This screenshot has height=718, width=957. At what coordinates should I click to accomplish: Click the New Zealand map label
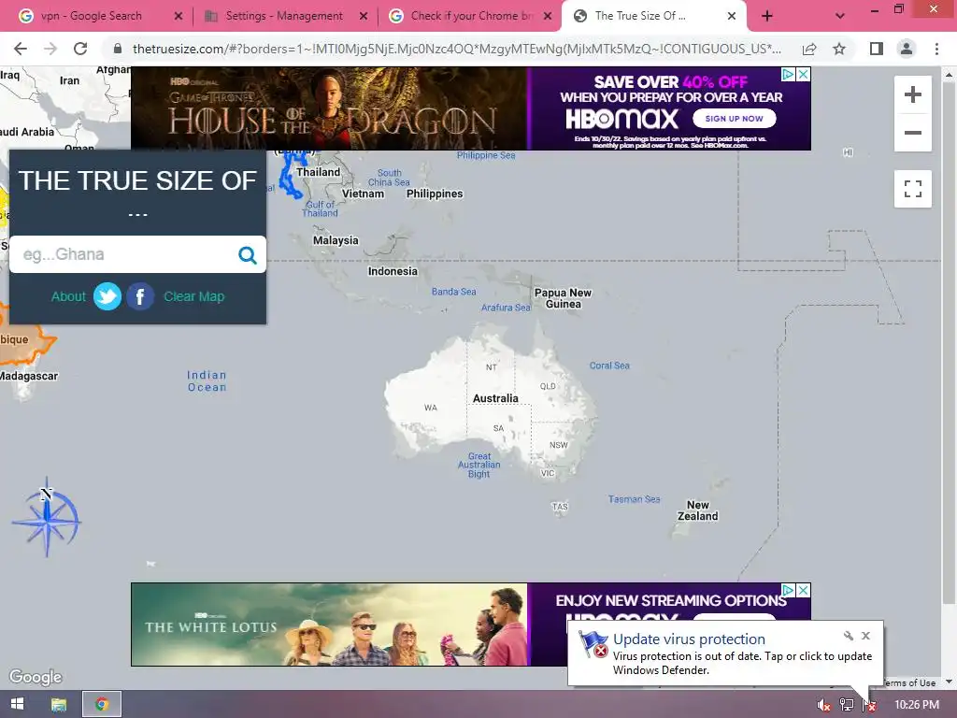[x=697, y=510]
